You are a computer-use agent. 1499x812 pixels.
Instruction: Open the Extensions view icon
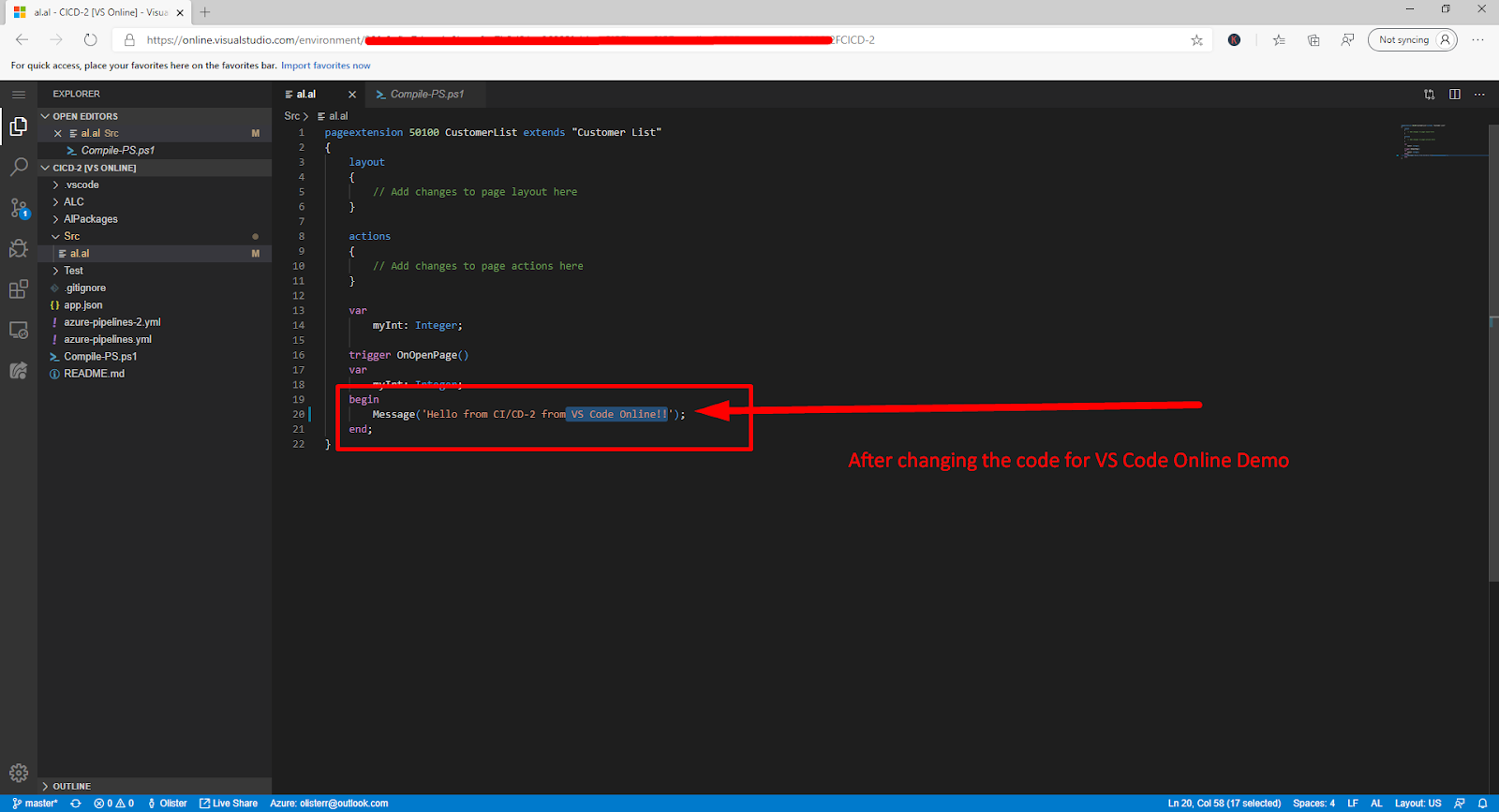coord(19,289)
